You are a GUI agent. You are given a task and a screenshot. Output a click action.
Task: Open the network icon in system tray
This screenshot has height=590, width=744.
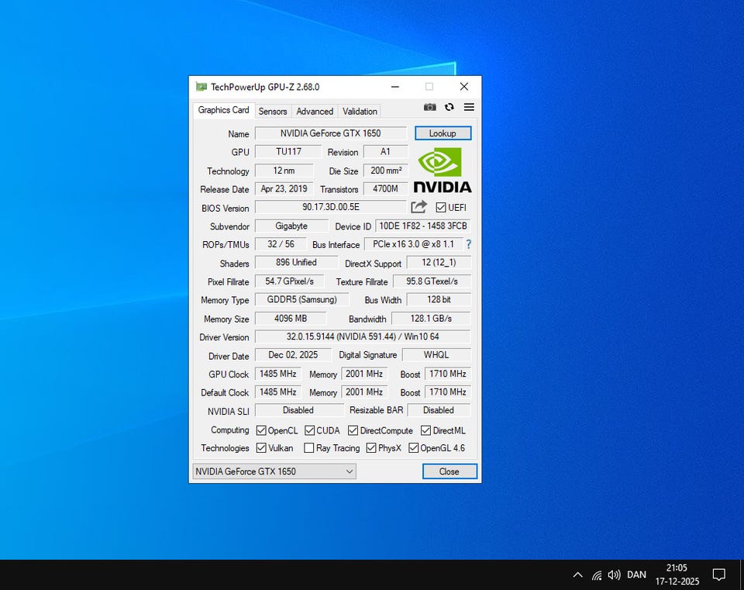597,574
